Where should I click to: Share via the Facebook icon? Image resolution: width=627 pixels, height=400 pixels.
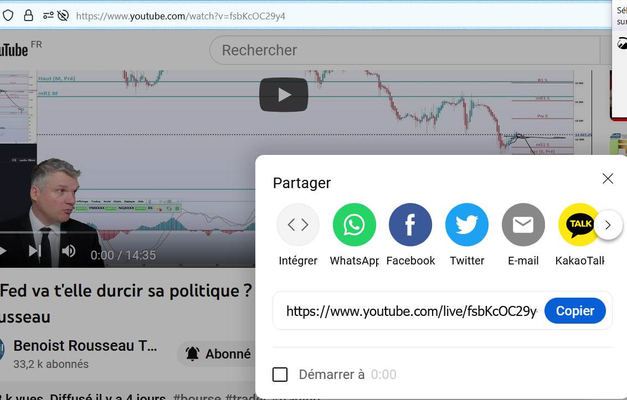click(410, 225)
